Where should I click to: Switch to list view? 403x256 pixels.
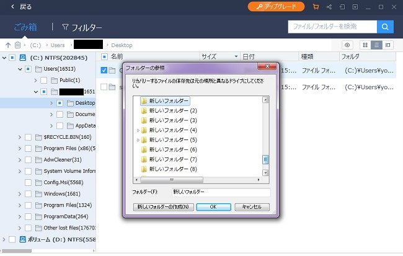pos(376,45)
